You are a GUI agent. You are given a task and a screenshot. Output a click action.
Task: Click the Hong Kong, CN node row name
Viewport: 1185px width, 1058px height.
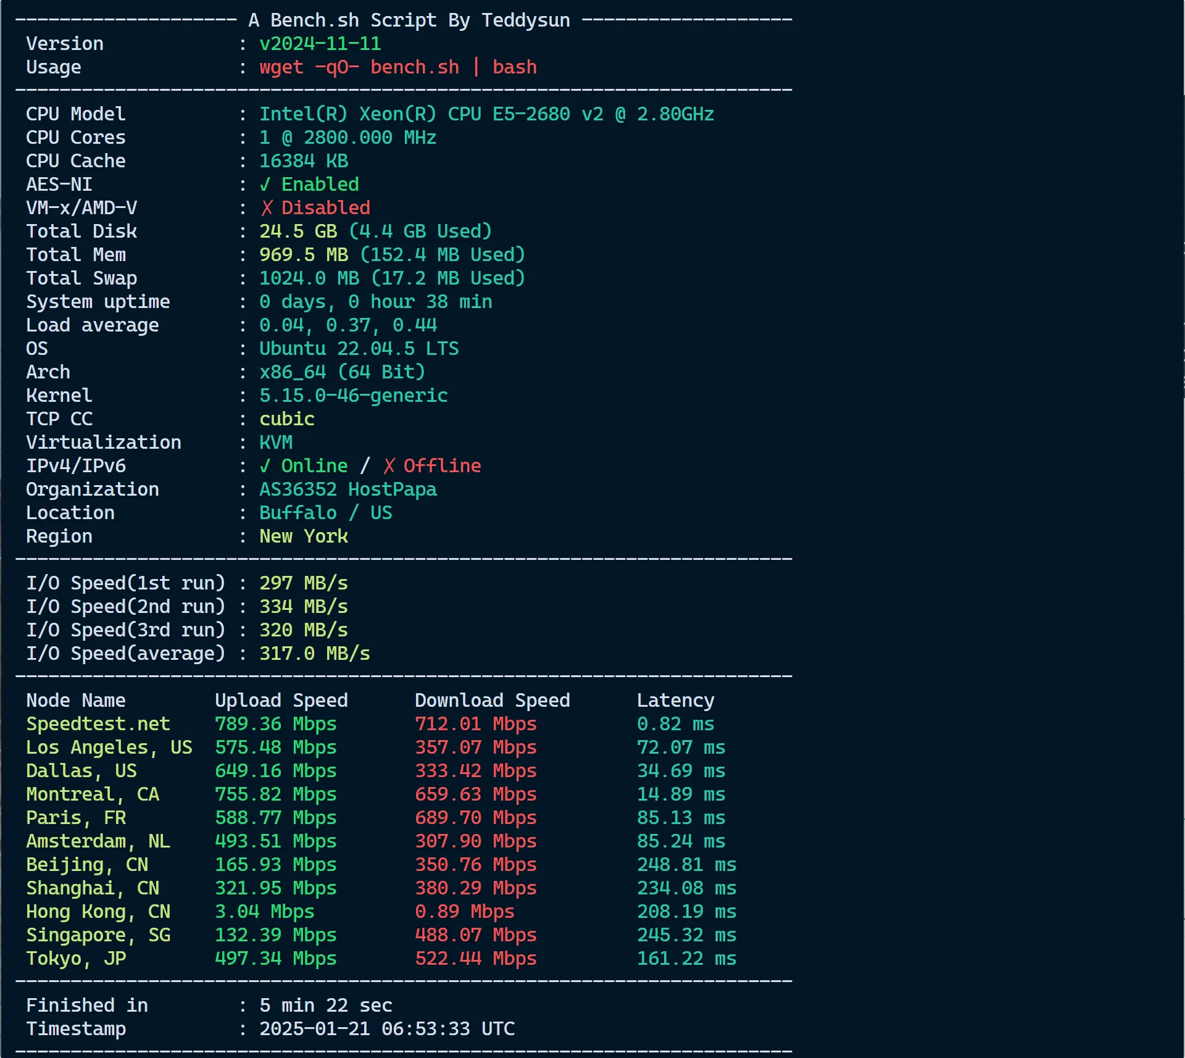(98, 912)
